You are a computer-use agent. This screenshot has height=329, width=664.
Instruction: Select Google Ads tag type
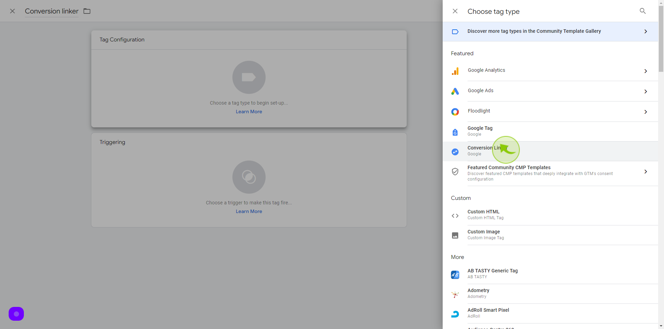pos(550,91)
